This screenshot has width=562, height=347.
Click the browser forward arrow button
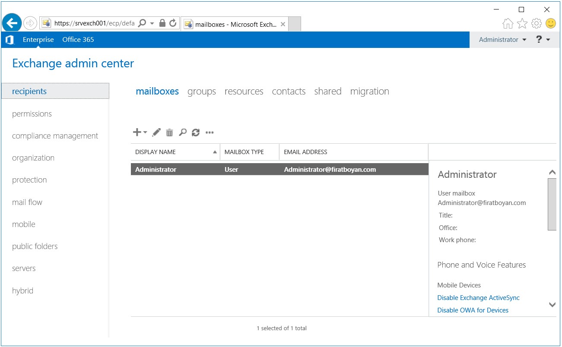point(30,23)
